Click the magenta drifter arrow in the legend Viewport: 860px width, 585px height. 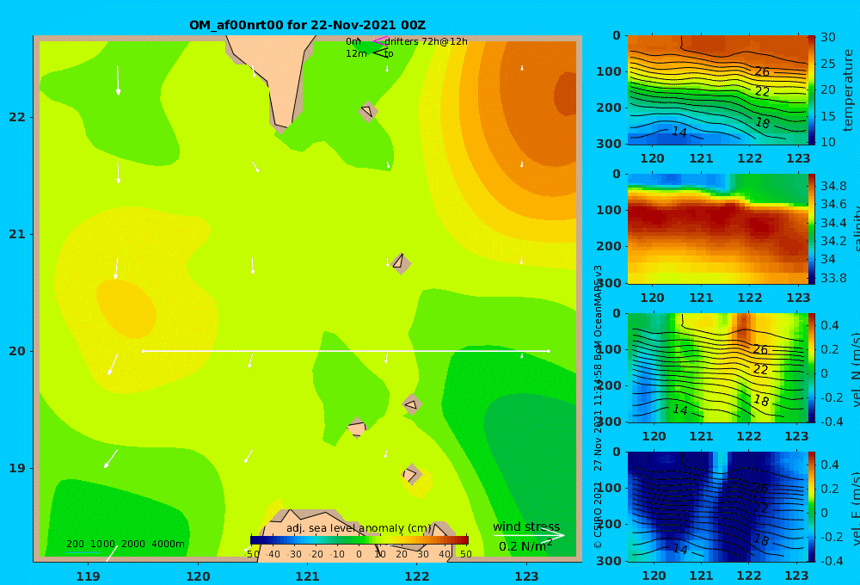[380, 40]
